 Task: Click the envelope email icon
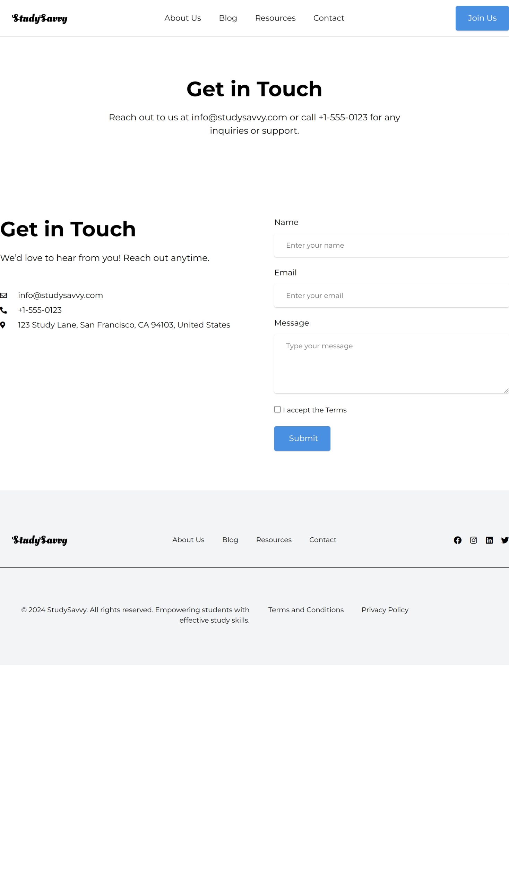pyautogui.click(x=3, y=295)
